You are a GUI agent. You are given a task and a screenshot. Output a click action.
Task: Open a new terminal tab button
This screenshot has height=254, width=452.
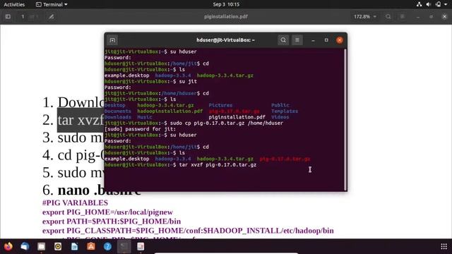[x=112, y=40]
